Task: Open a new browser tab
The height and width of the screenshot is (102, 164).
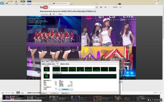Action: 71,3
